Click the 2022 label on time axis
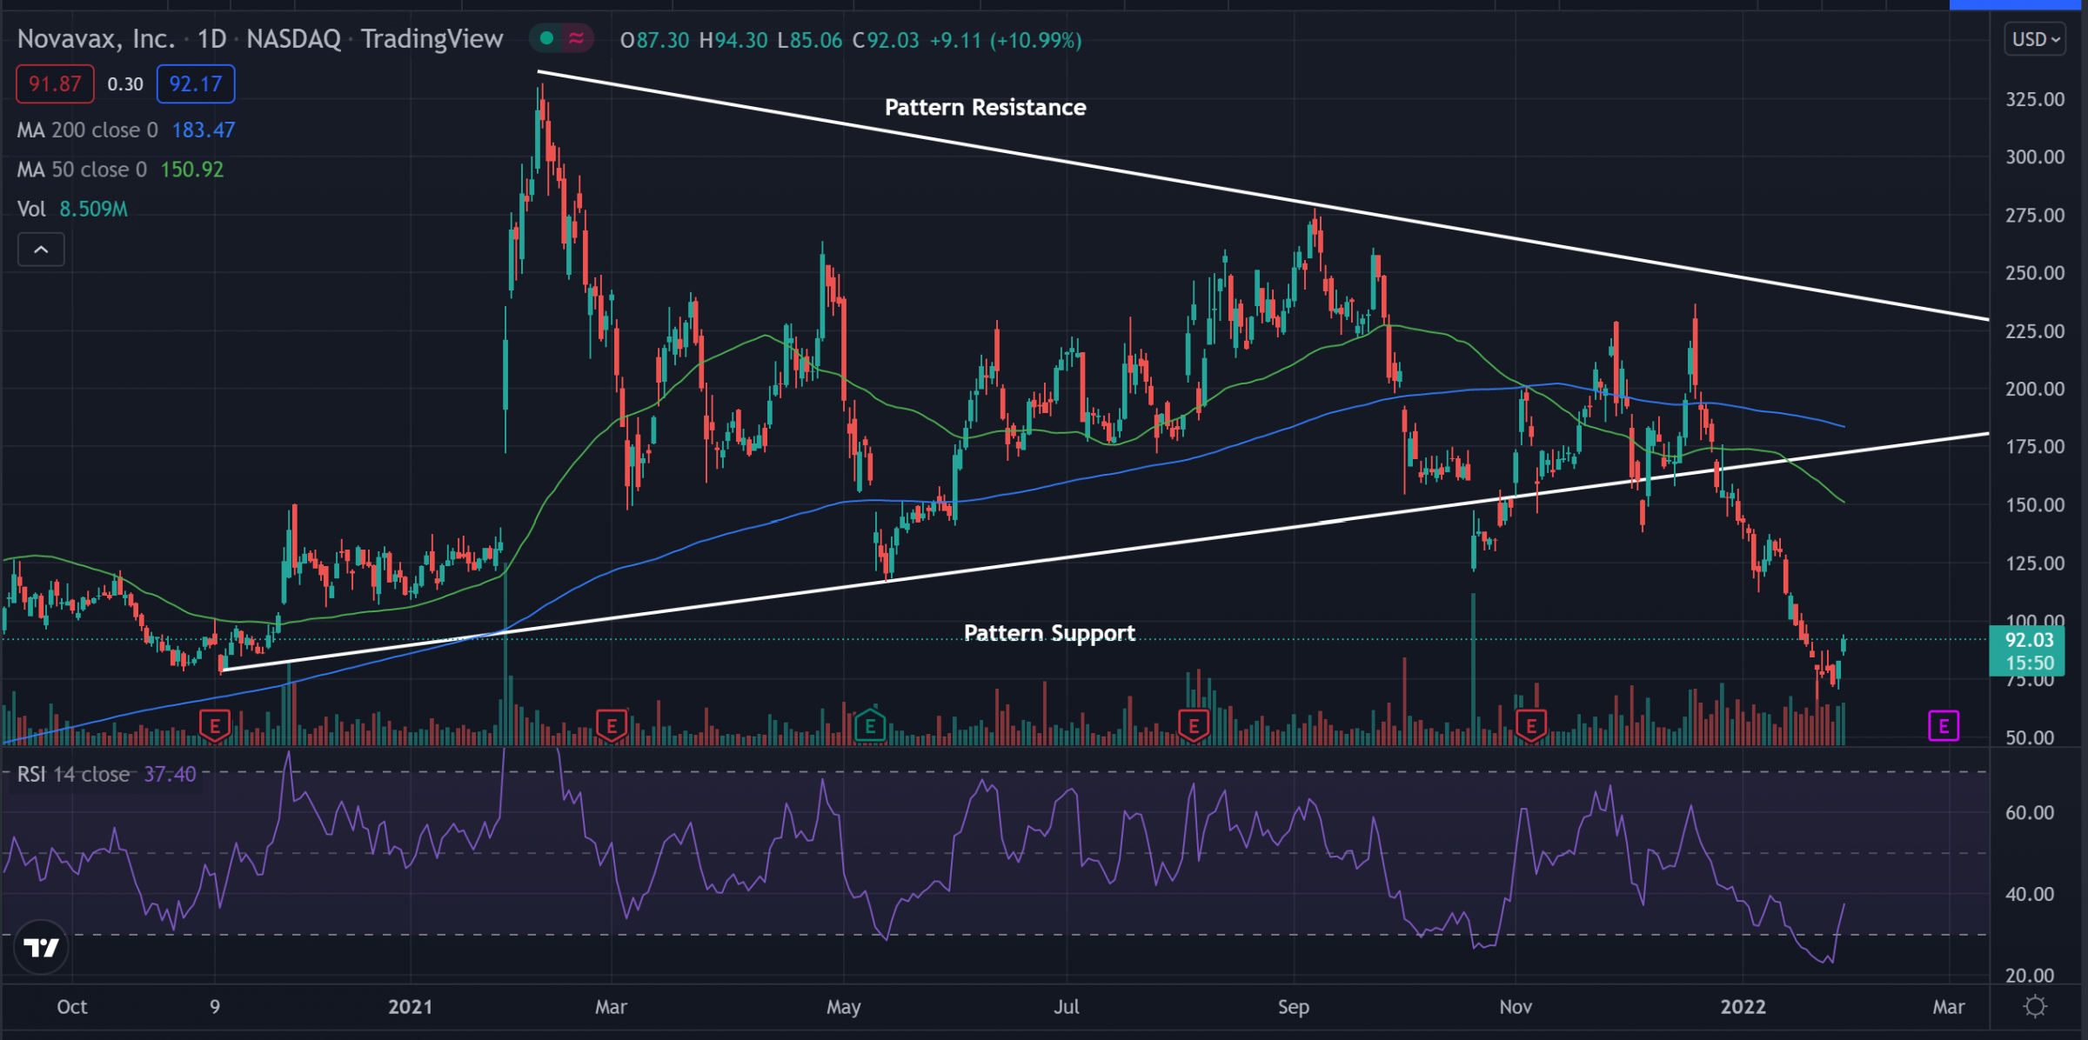The height and width of the screenshot is (1040, 2088). (x=1743, y=1007)
